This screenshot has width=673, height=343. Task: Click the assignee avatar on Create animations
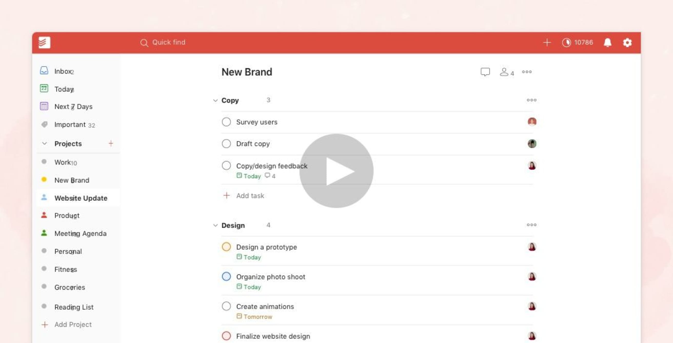(x=532, y=306)
